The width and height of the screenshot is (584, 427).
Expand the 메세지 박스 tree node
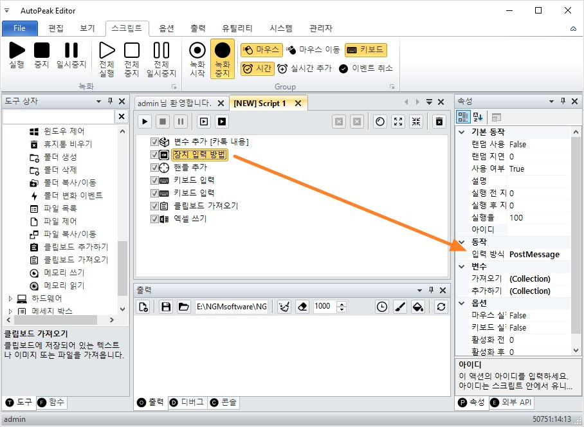pos(10,311)
